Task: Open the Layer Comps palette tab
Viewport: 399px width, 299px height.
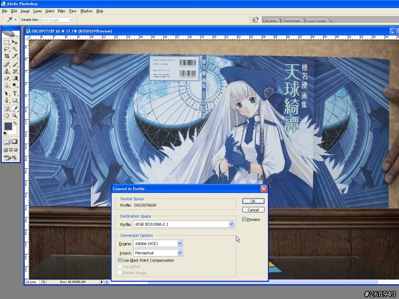Action: coord(316,21)
